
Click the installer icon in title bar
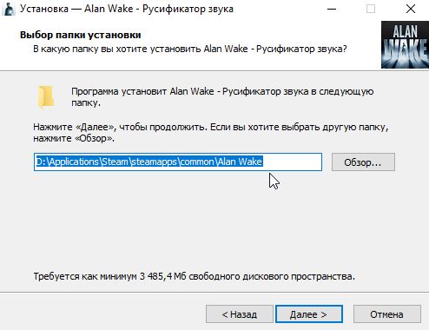coord(9,9)
